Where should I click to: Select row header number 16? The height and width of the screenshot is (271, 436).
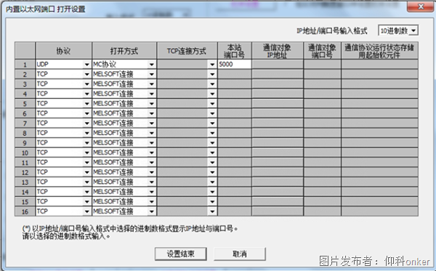coord(25,211)
